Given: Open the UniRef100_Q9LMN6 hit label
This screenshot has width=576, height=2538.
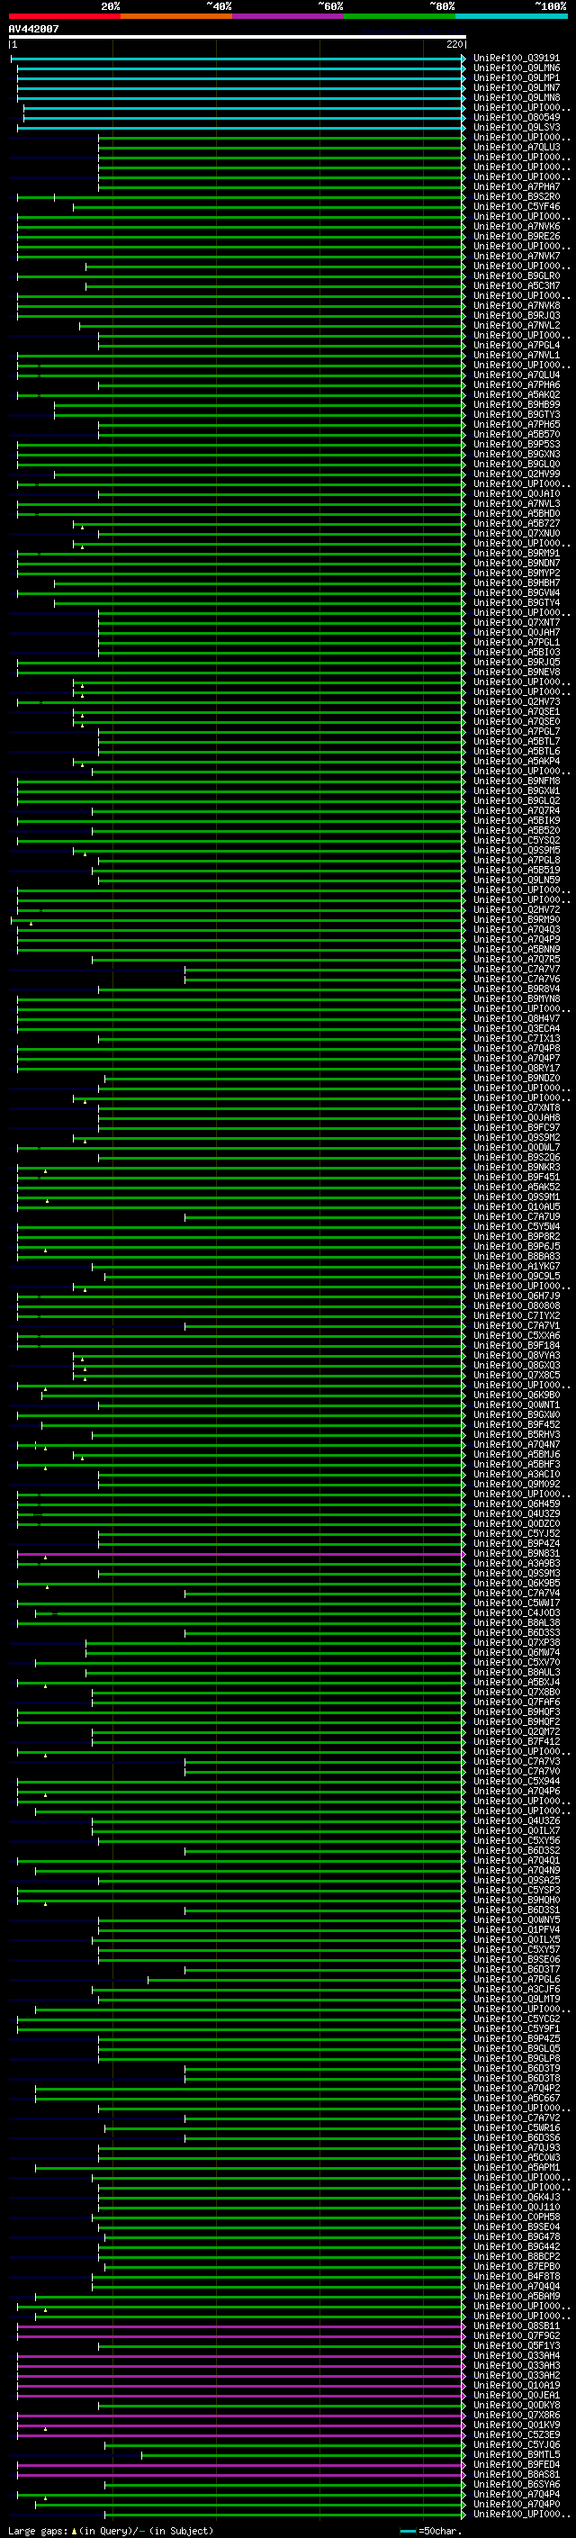Looking at the screenshot, I should [516, 68].
